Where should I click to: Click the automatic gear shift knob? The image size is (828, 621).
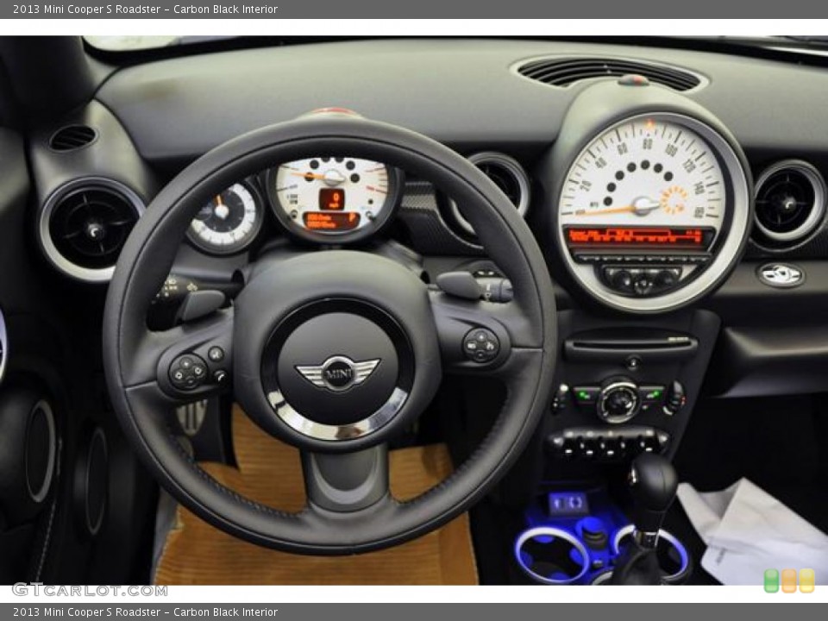tap(653, 483)
